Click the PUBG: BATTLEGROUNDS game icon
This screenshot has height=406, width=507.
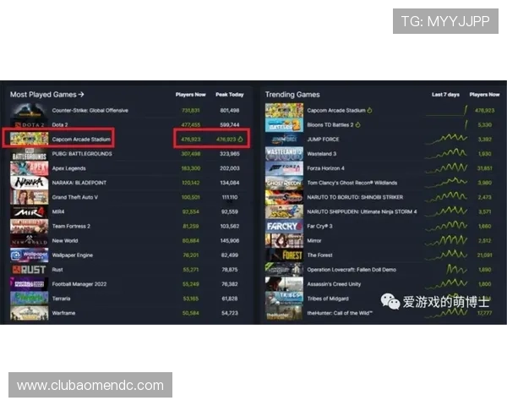click(29, 154)
